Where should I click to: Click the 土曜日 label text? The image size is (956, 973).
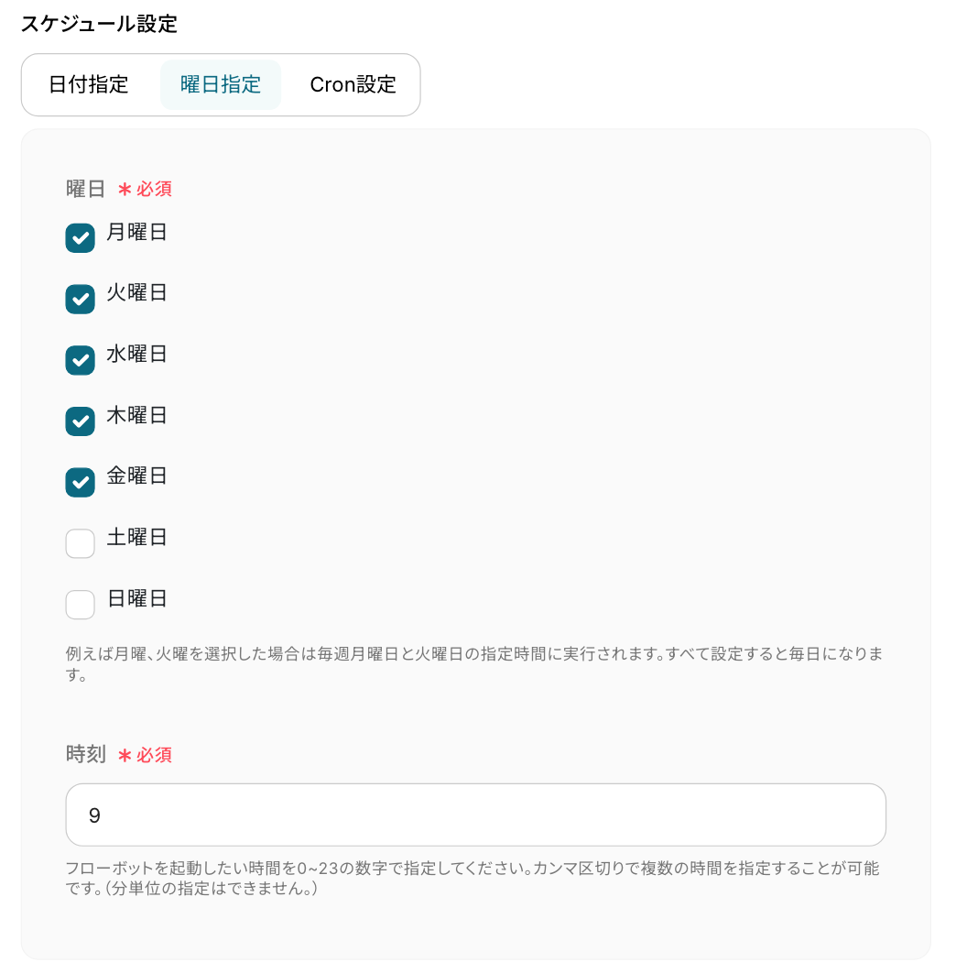(x=136, y=538)
